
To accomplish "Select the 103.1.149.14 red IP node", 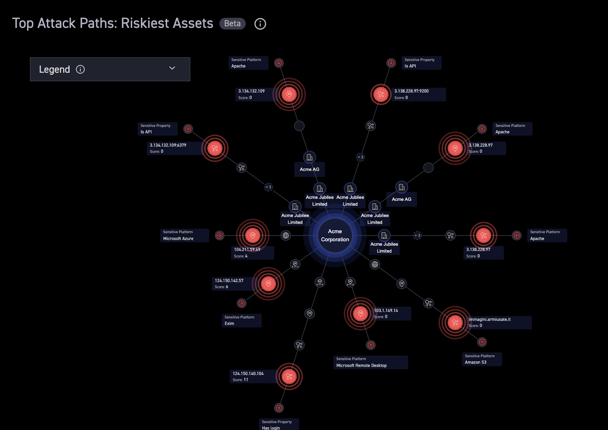I will 360,313.
